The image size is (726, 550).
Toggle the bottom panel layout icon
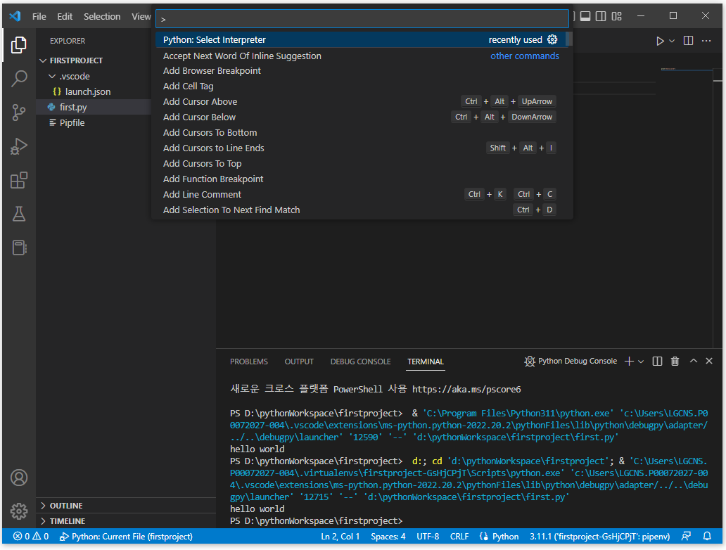click(585, 16)
